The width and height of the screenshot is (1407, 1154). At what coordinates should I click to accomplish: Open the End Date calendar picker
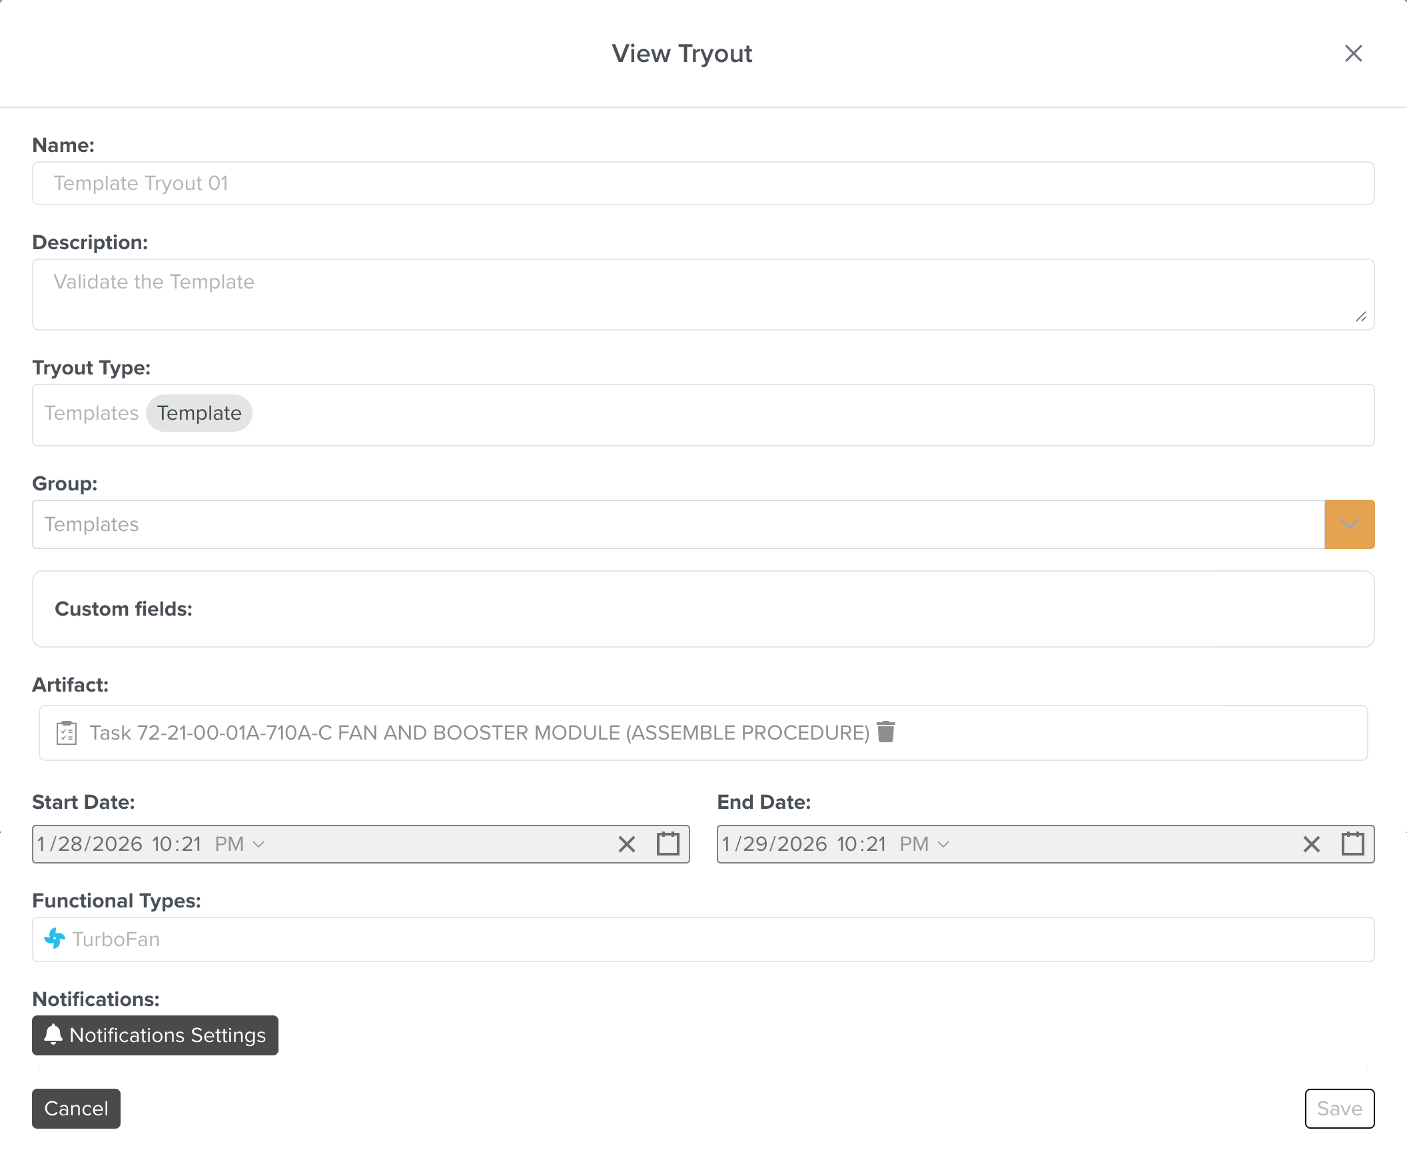[x=1352, y=844]
